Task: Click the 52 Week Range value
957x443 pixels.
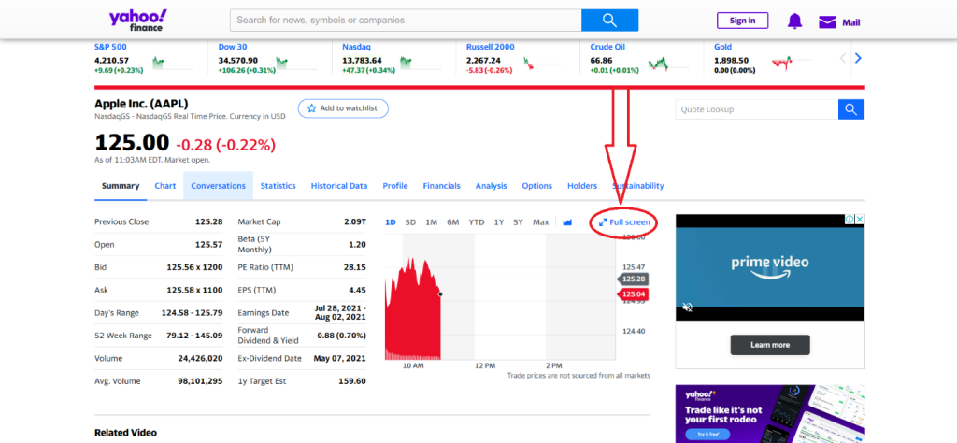Action: 194,335
